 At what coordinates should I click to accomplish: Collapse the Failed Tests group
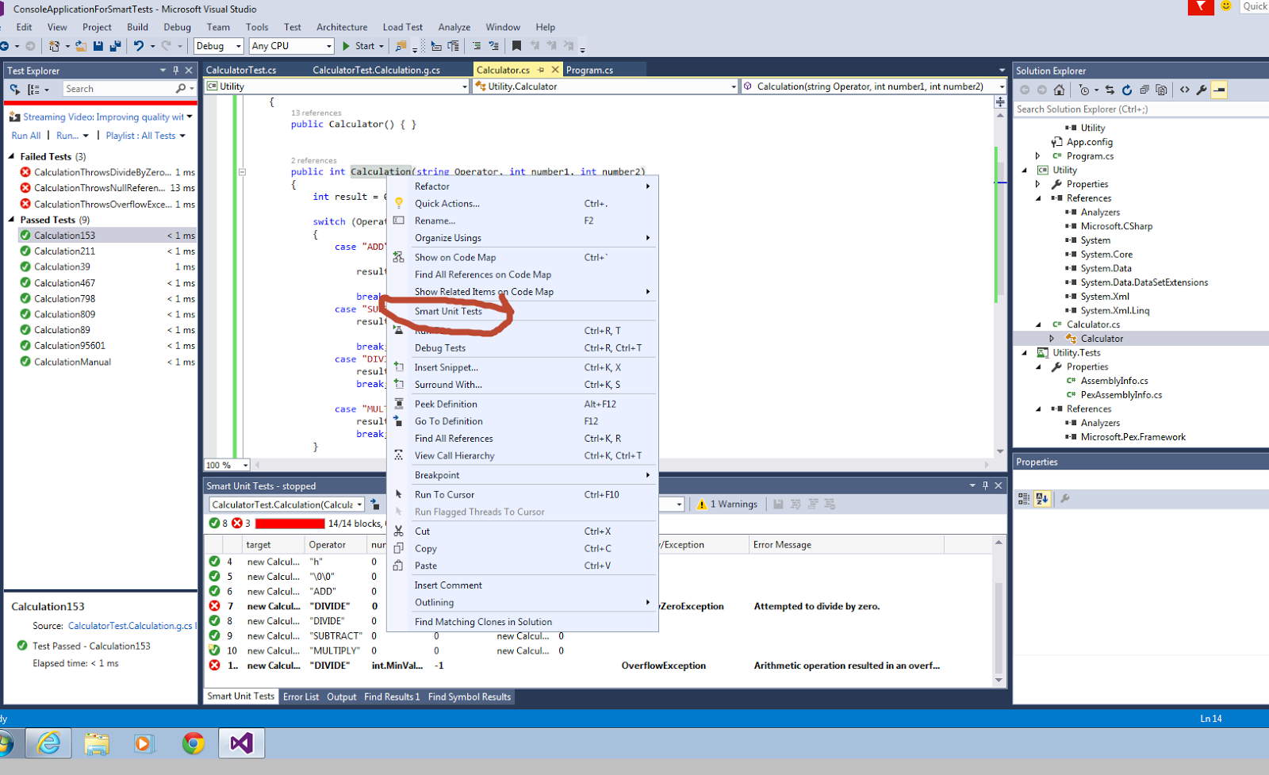pyautogui.click(x=12, y=156)
